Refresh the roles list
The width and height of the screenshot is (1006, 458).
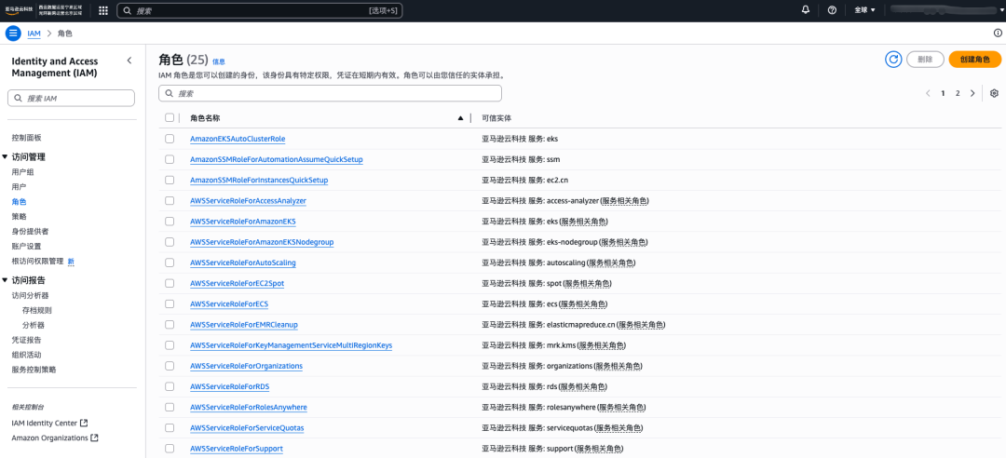pyautogui.click(x=893, y=59)
